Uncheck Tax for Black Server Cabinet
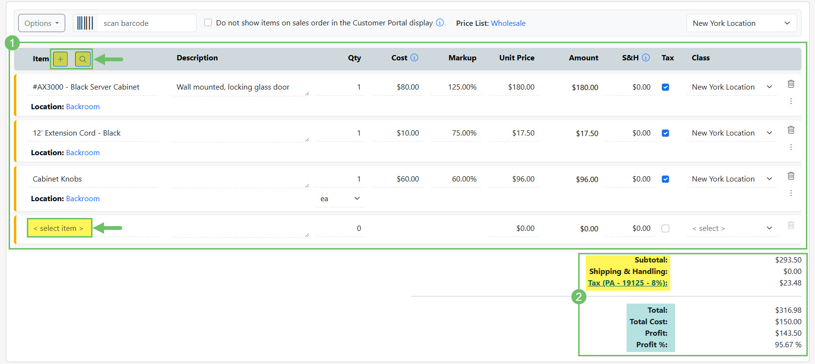This screenshot has height=364, width=815. click(665, 87)
